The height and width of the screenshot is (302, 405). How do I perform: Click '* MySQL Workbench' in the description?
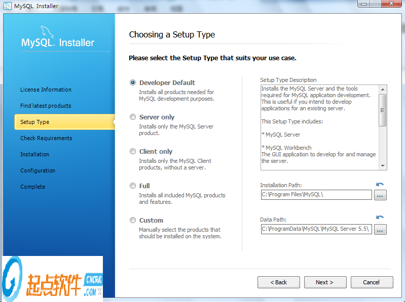click(286, 148)
